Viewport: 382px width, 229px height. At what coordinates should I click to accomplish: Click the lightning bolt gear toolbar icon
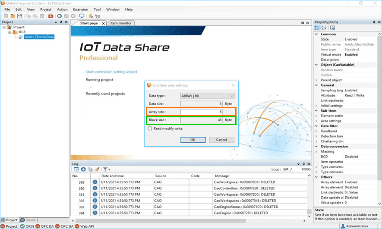pos(90,16)
